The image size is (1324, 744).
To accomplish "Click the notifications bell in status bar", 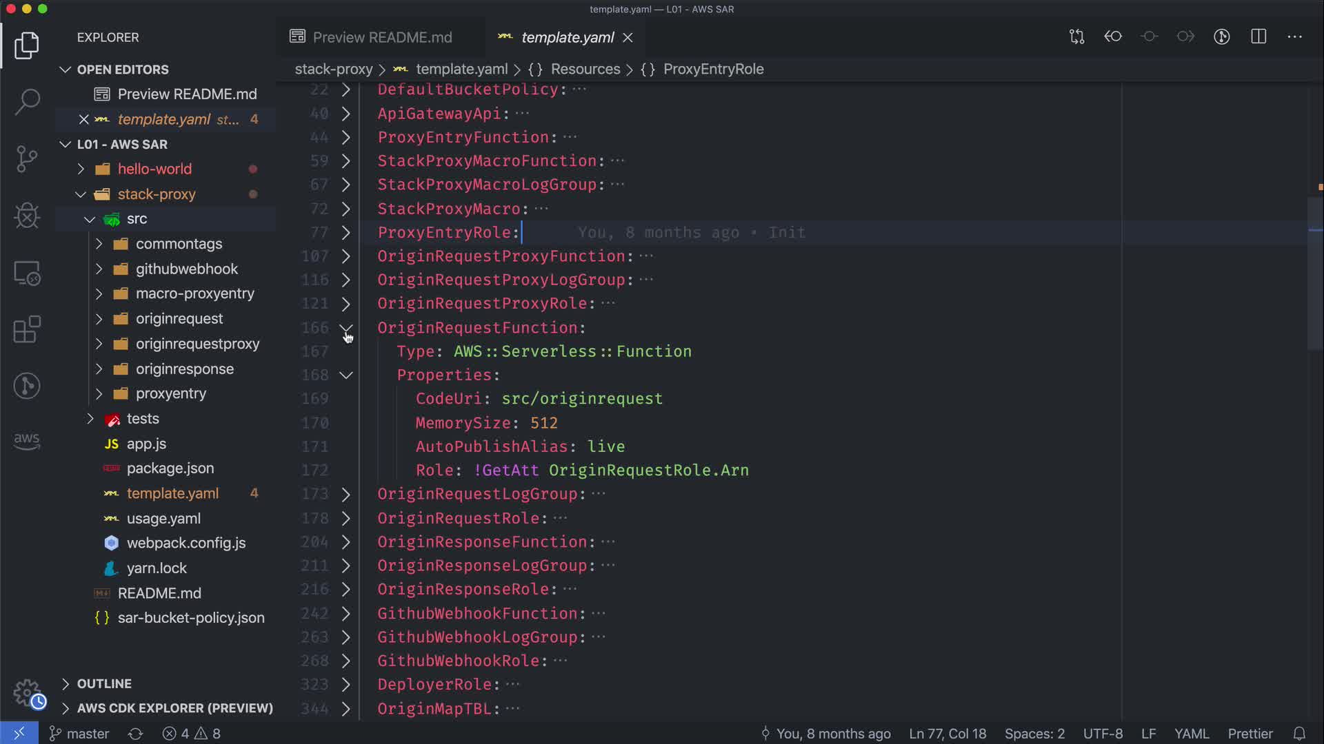I will click(1299, 734).
